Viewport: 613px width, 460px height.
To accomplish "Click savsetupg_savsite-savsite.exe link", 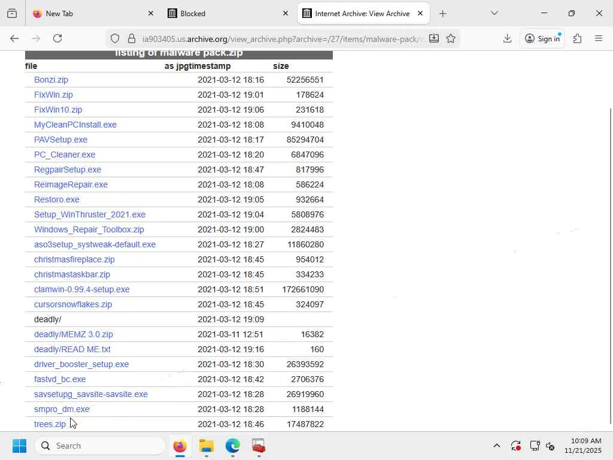I will point(91,394).
